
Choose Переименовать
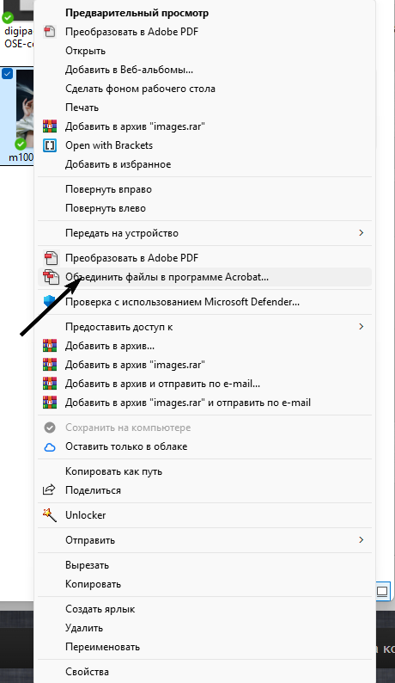205,647
